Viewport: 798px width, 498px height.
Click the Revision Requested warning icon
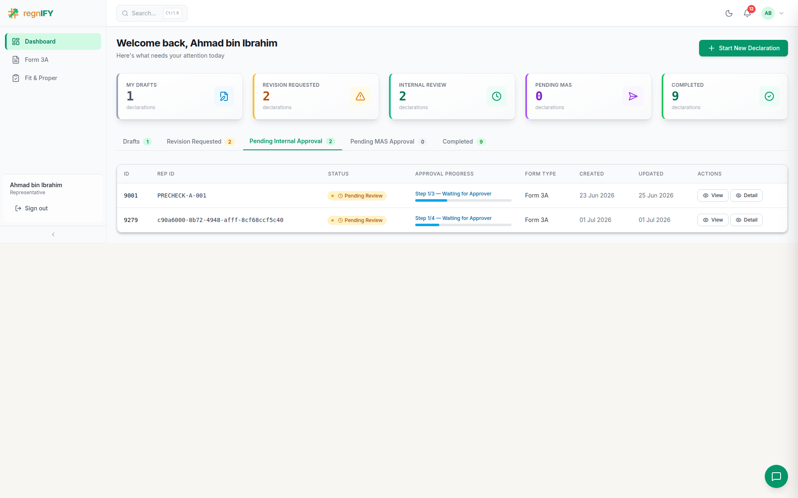coord(360,96)
